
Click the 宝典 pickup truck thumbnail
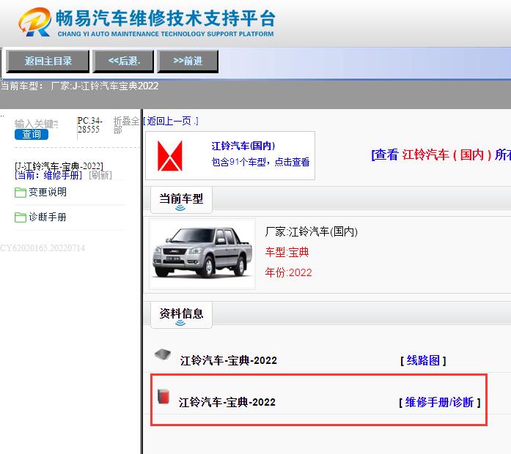pyautogui.click(x=202, y=253)
